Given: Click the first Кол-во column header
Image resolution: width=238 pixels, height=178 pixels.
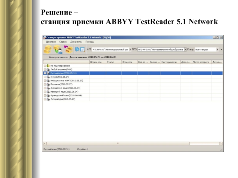Looking at the screenshot, I should point(143,62).
